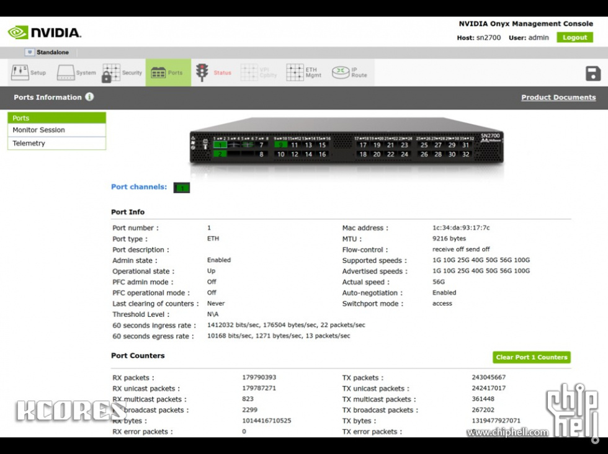The image size is (608, 454).
Task: Click Operational state value Up
Action: [x=211, y=271]
